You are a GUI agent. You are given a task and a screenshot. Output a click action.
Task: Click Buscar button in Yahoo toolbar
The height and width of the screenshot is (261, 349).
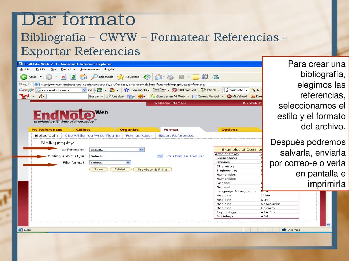(x=94, y=96)
